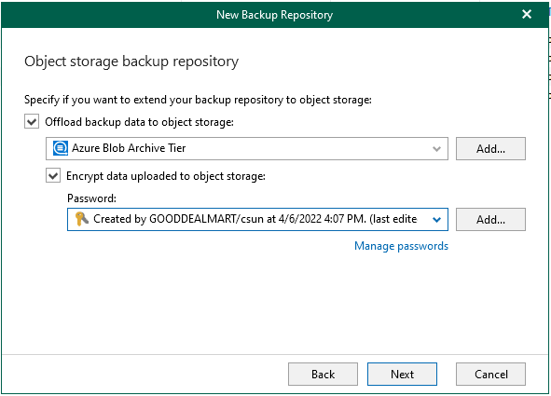The width and height of the screenshot is (551, 396).
Task: Click the 'Object storage backup repository' heading
Action: tap(131, 61)
